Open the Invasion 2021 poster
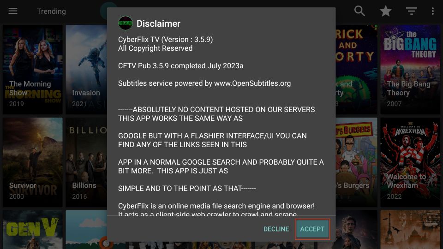The image size is (443, 249). [86, 70]
